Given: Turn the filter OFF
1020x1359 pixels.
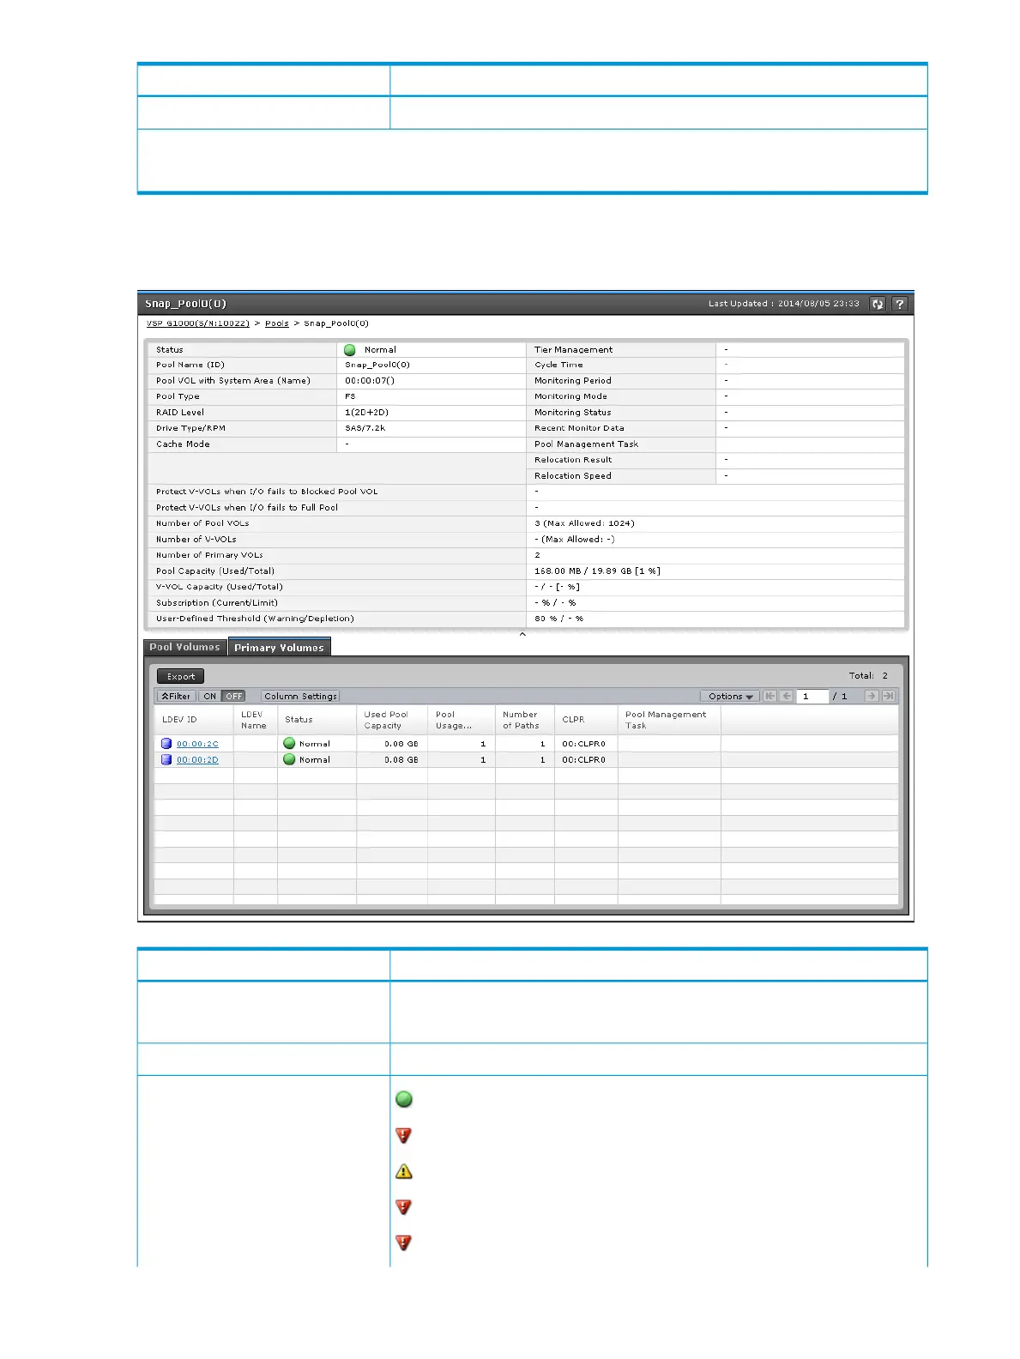Looking at the screenshot, I should [x=234, y=696].
